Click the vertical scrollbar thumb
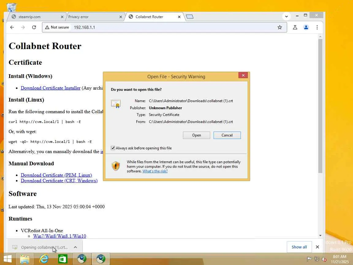 click(320, 106)
